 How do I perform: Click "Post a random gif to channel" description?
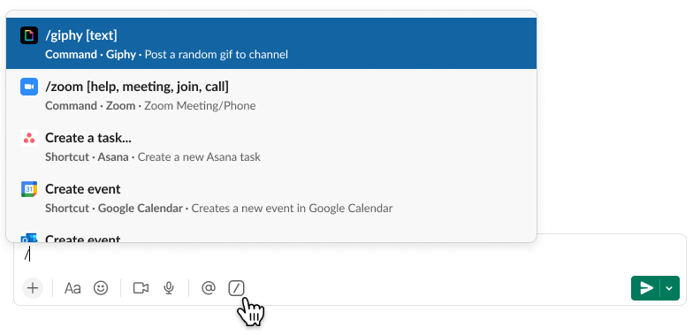[217, 55]
